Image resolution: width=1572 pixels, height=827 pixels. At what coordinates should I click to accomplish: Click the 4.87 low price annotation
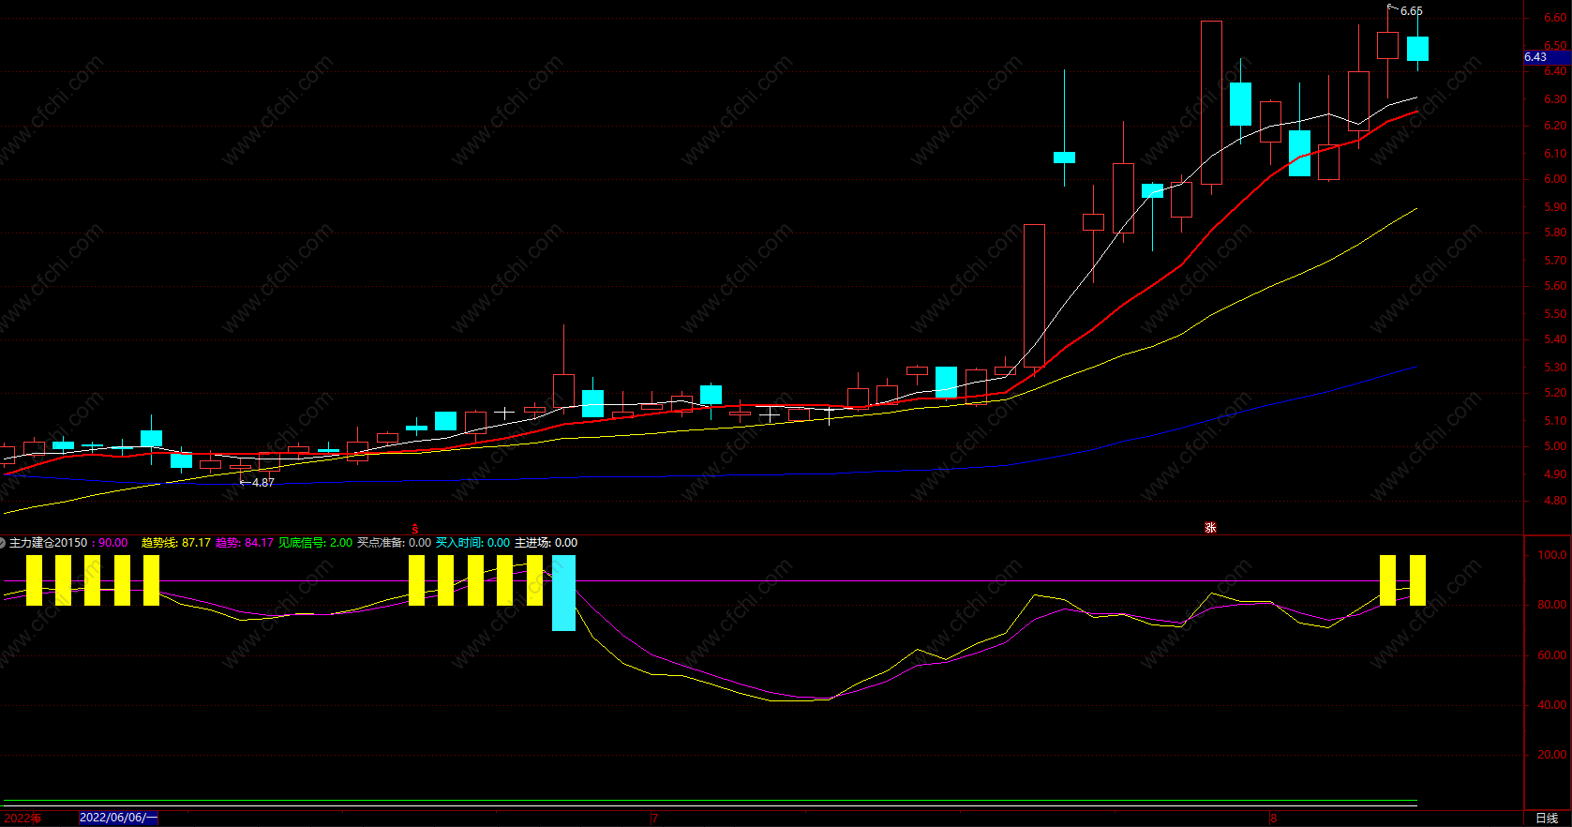[262, 483]
